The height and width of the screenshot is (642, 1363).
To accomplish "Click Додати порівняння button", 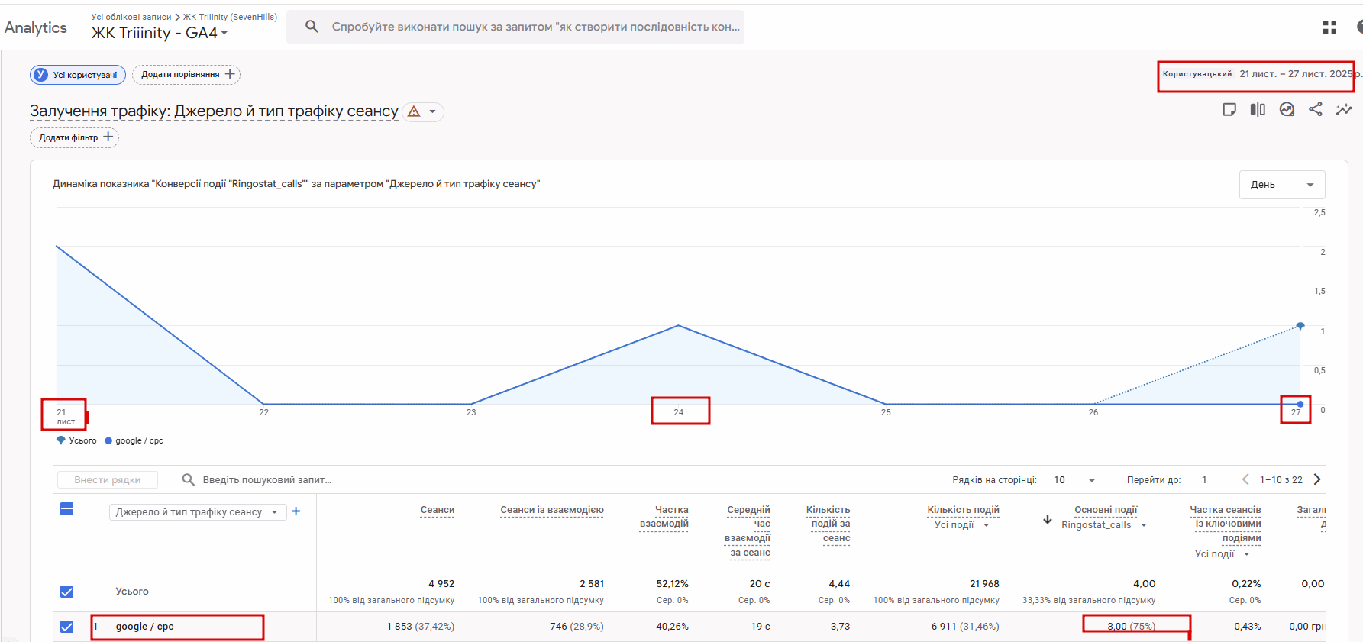I will [186, 74].
